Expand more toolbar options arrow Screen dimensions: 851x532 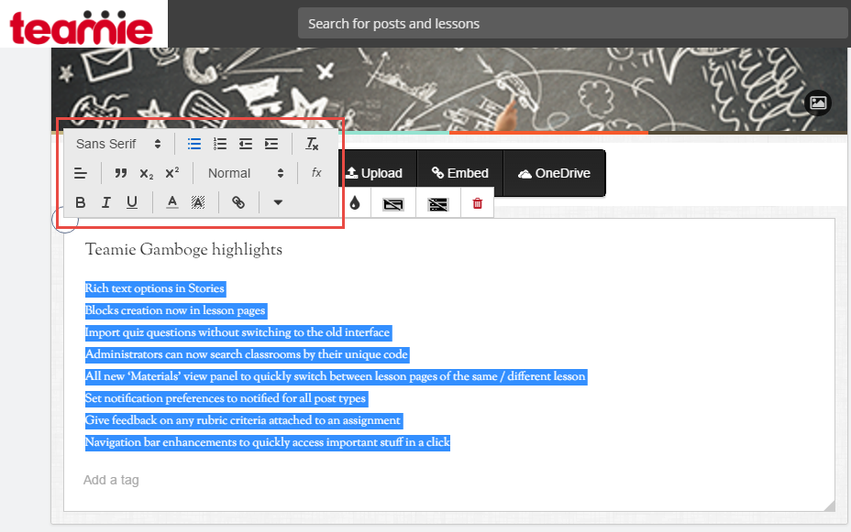coord(278,202)
